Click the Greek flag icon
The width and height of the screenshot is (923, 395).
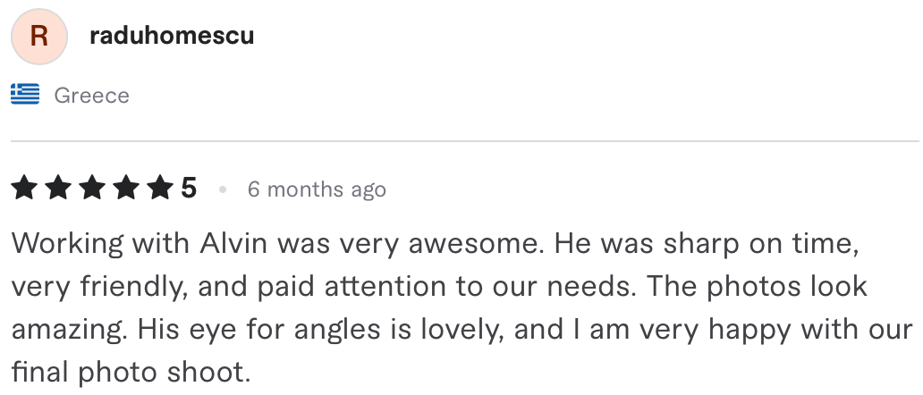click(25, 94)
